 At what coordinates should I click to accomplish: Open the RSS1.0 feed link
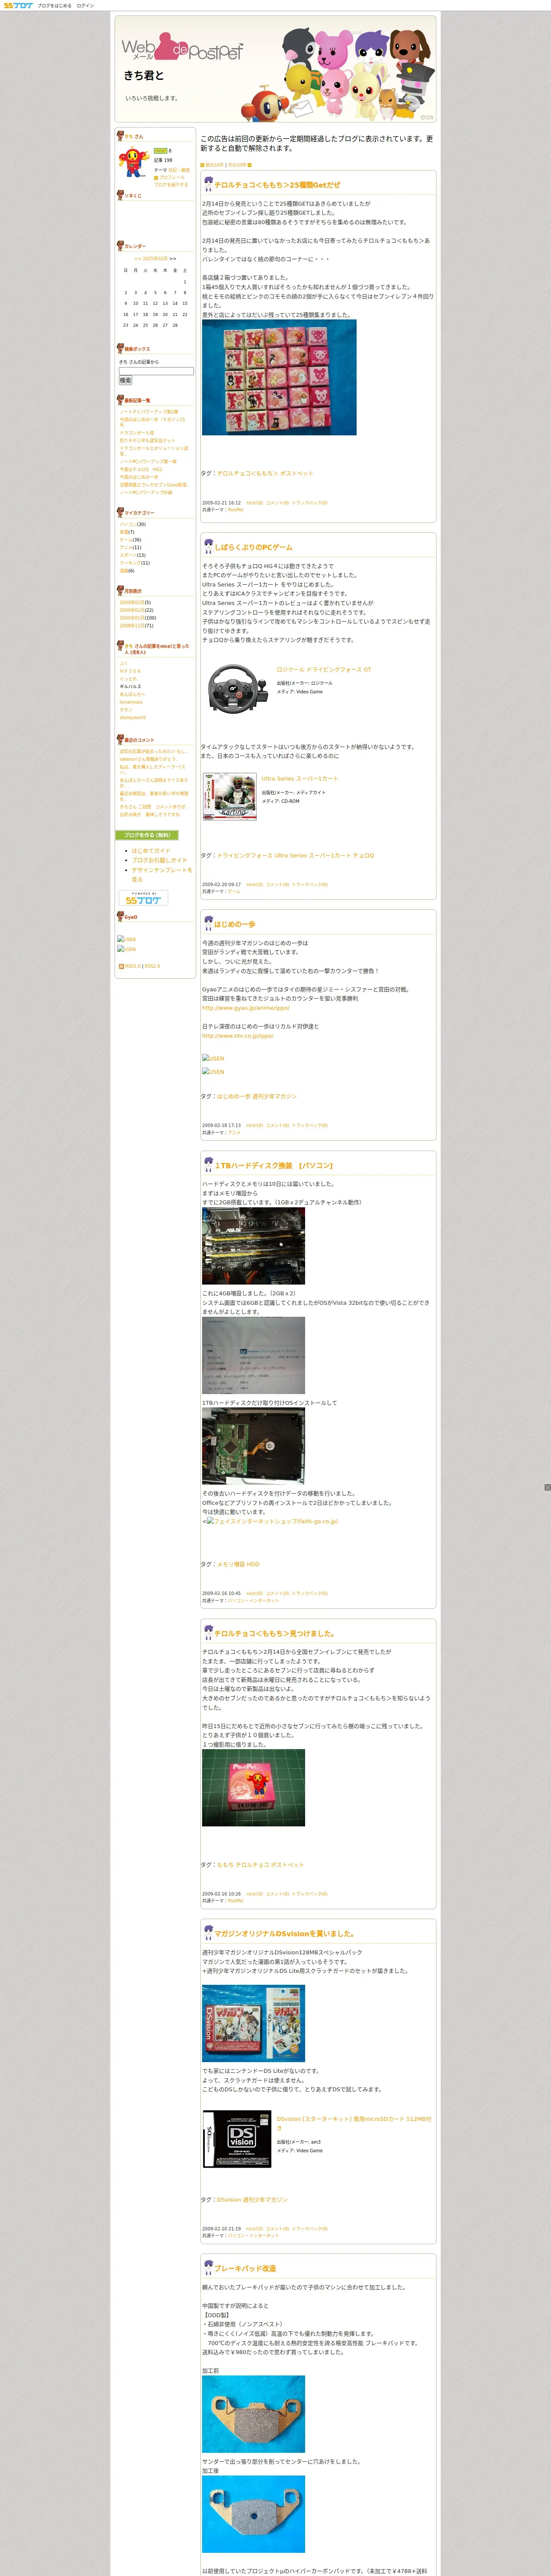pos(132,966)
